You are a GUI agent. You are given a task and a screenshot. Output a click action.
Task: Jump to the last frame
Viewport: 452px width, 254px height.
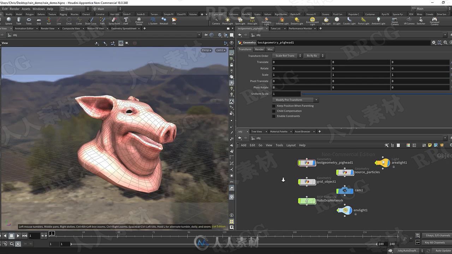[x=25, y=236]
